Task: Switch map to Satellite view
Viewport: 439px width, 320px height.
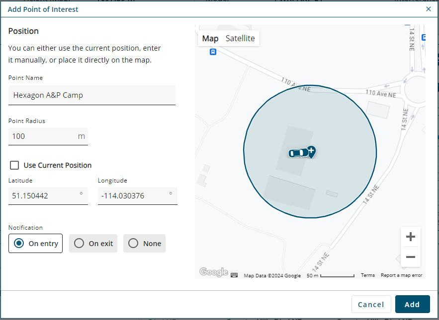Action: pyautogui.click(x=240, y=38)
